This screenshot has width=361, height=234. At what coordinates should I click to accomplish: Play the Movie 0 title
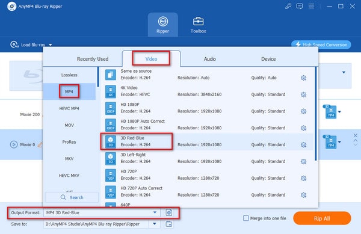coord(14,144)
